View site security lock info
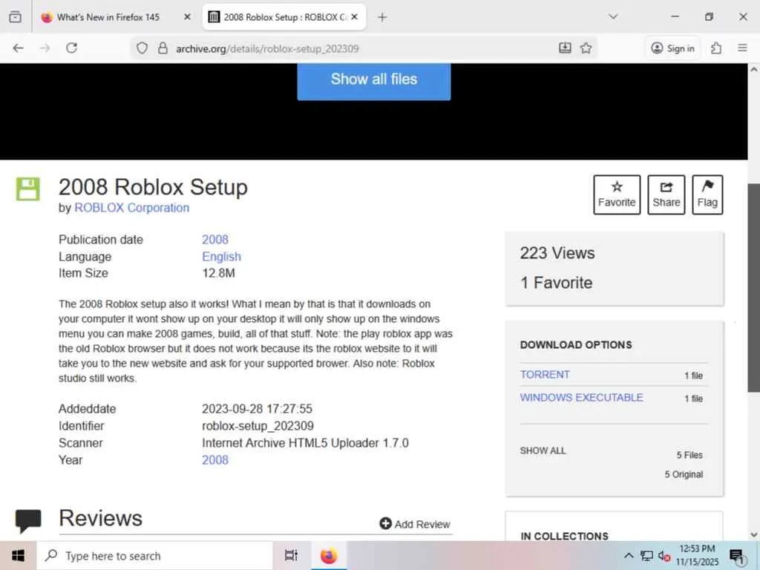This screenshot has width=760, height=570. pos(163,48)
